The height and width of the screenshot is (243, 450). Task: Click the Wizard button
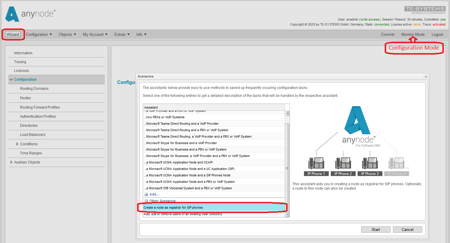point(13,35)
